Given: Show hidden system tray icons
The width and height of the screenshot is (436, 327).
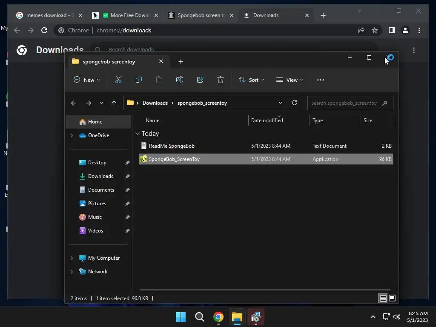Looking at the screenshot, I should click(x=373, y=317).
